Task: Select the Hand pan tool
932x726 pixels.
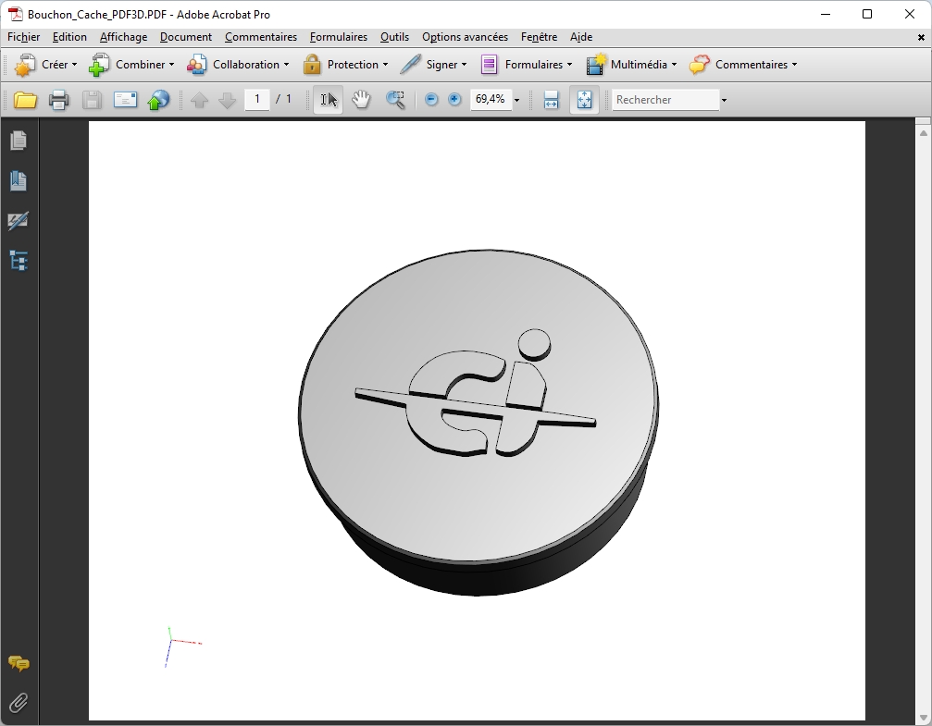Action: tap(361, 100)
